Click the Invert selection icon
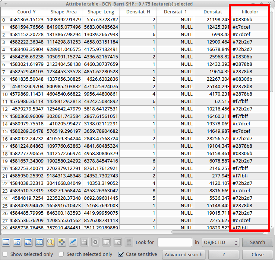This screenshot has width=275, height=260. click(28, 242)
